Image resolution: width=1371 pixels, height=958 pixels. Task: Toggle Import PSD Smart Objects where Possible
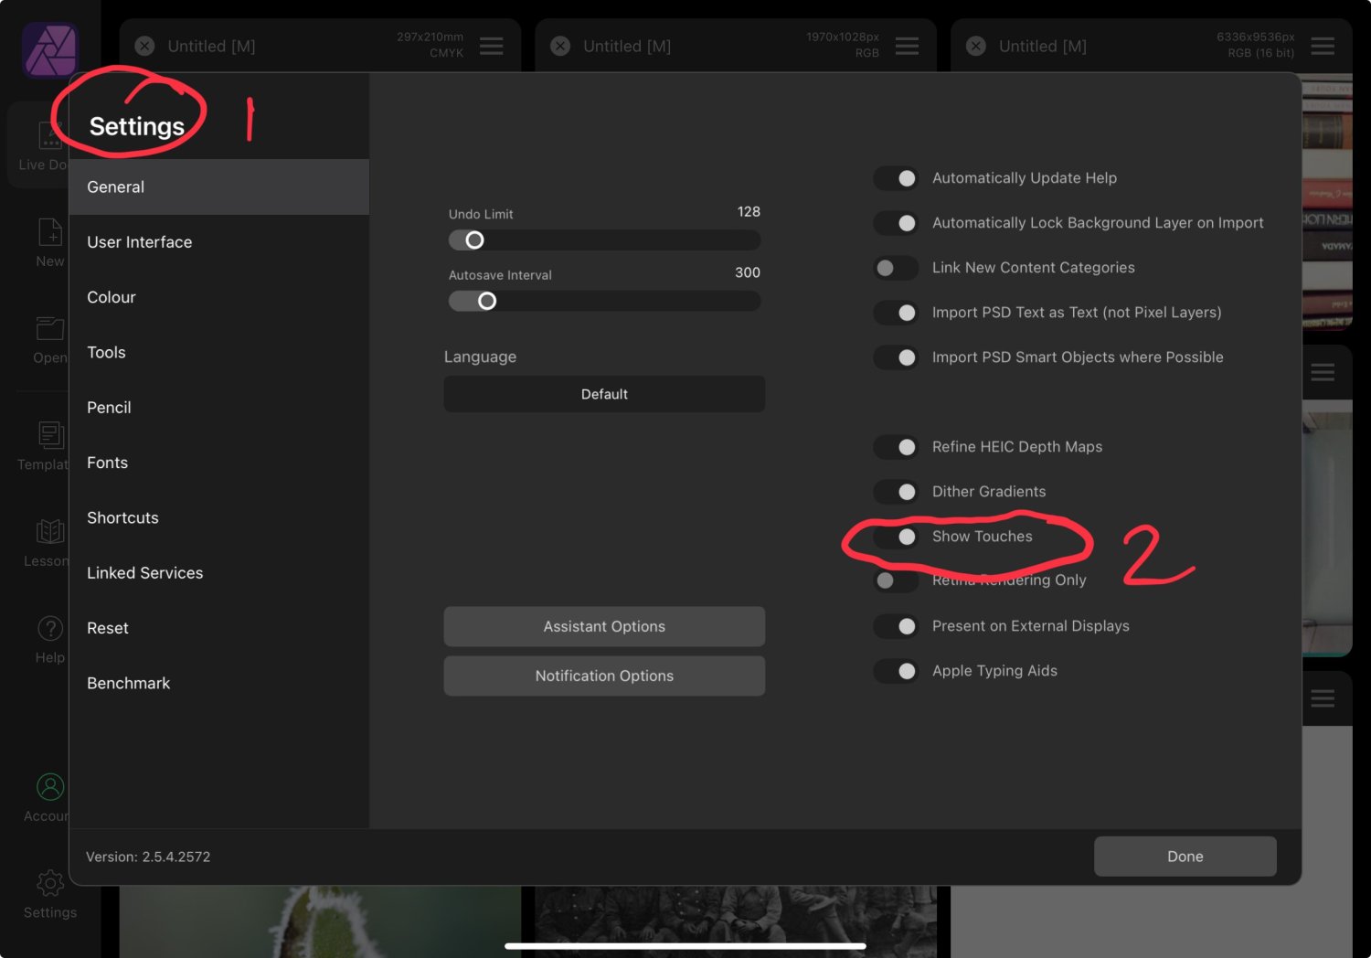(896, 357)
